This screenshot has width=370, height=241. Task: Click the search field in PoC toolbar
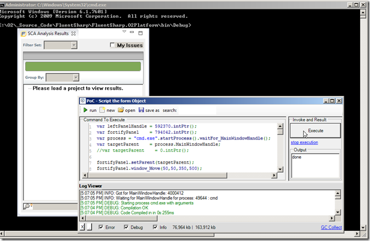pos(197,110)
